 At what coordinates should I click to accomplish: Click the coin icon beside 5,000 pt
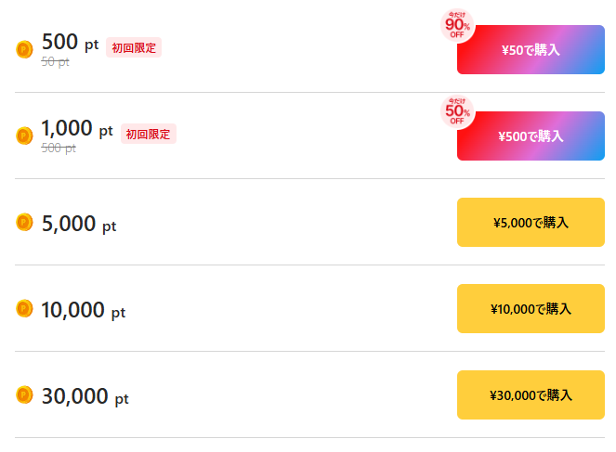pyautogui.click(x=25, y=222)
